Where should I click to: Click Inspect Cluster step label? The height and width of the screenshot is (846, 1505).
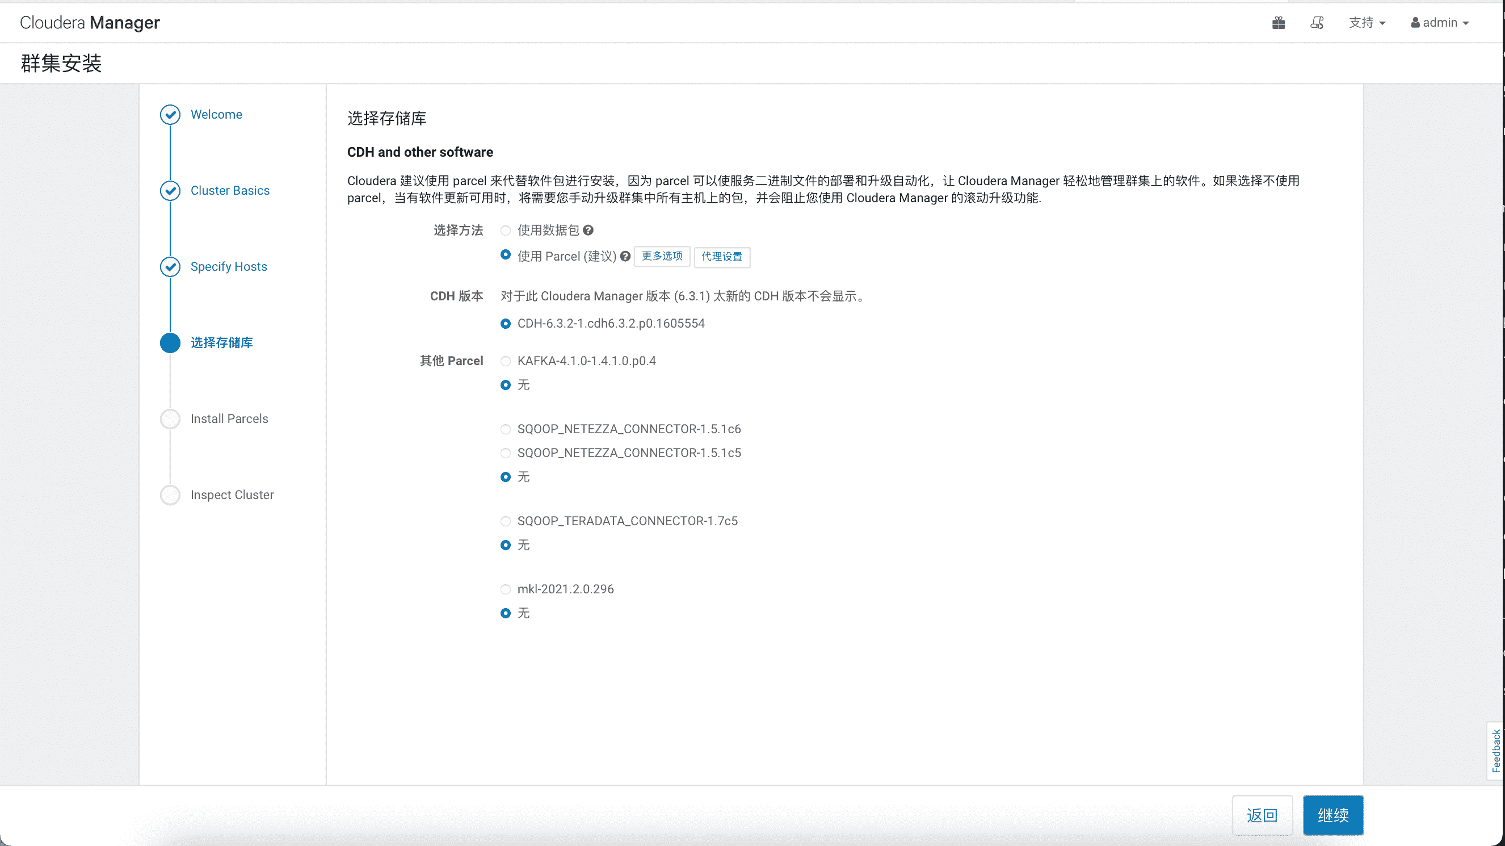pos(232,495)
